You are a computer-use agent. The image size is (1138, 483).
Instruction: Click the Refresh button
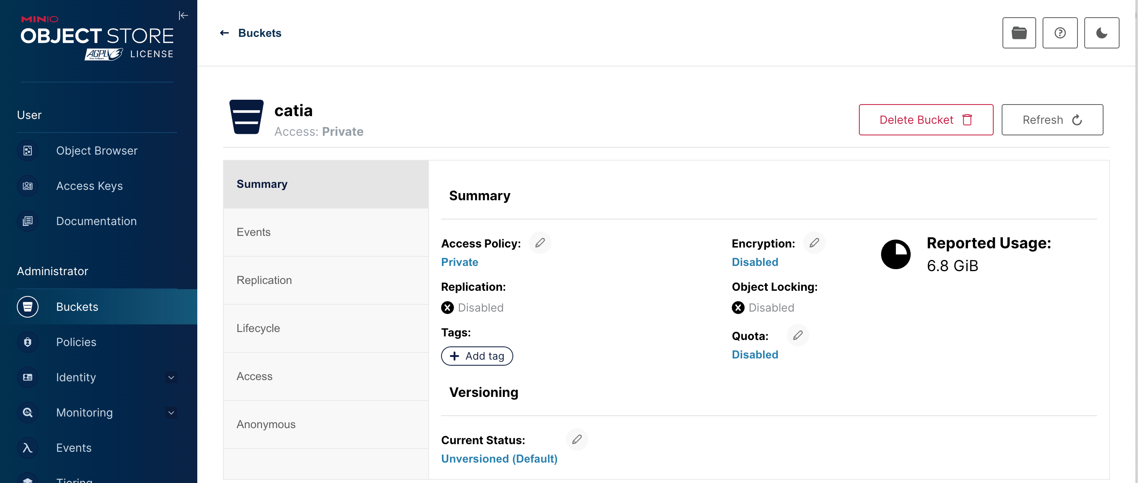click(x=1052, y=120)
